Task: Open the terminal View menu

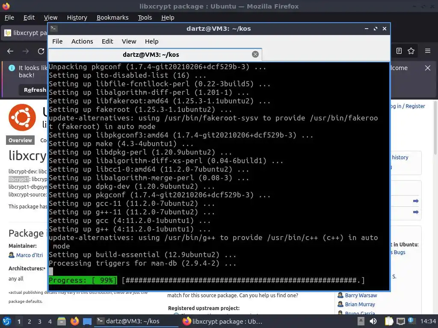Action: (129, 41)
